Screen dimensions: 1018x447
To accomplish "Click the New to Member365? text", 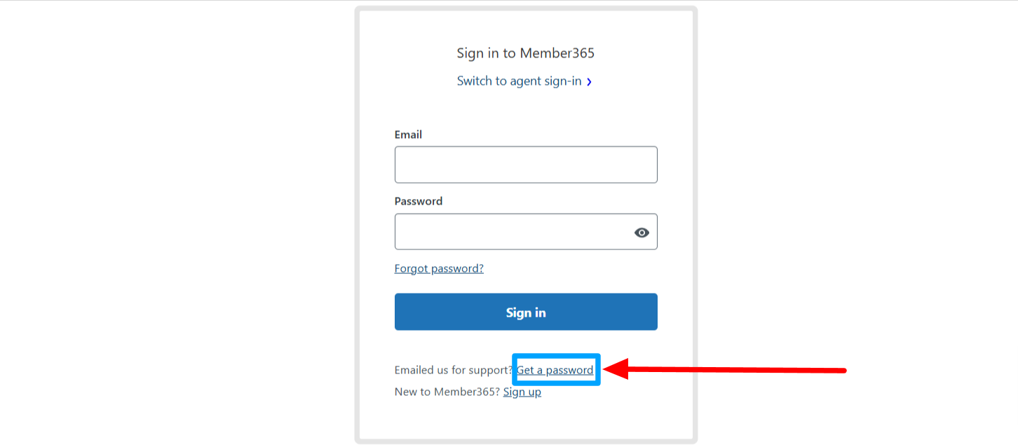I will (447, 392).
